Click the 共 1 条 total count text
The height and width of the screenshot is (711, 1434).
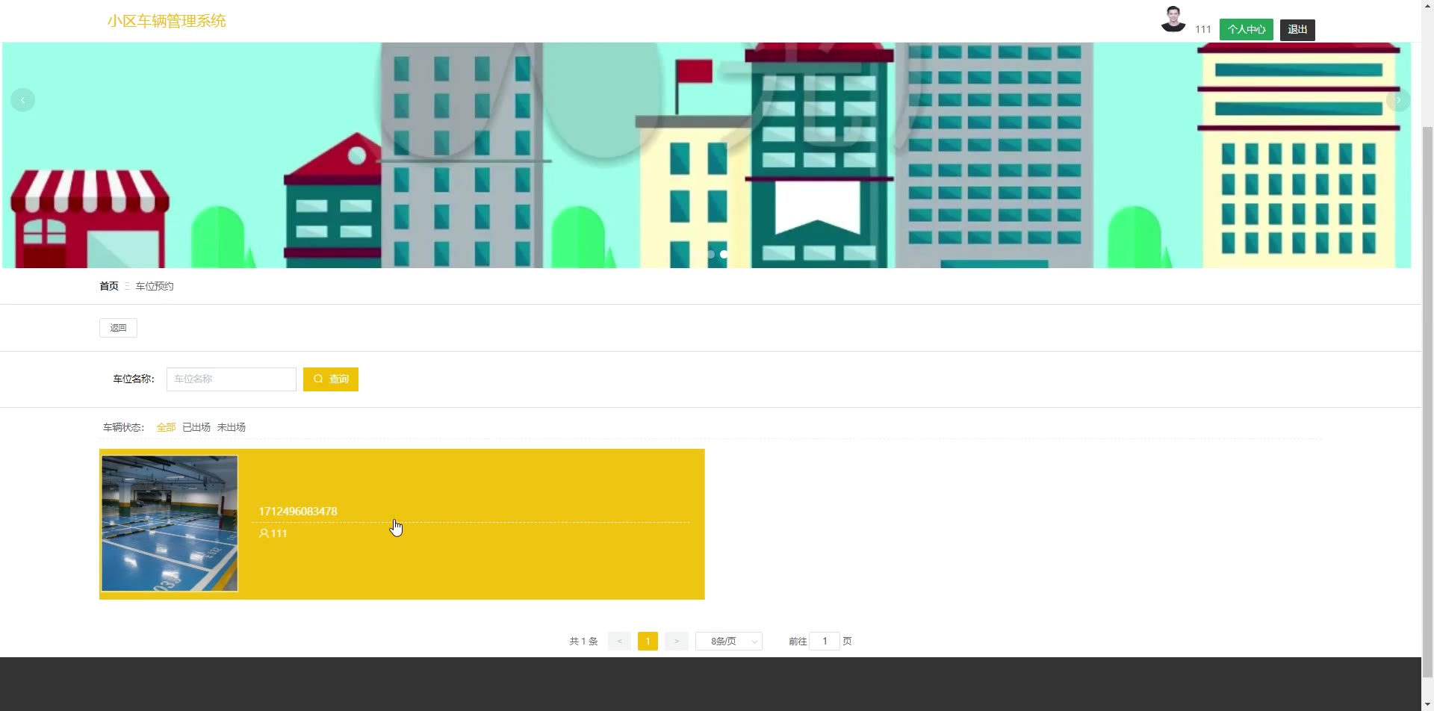[583, 642]
